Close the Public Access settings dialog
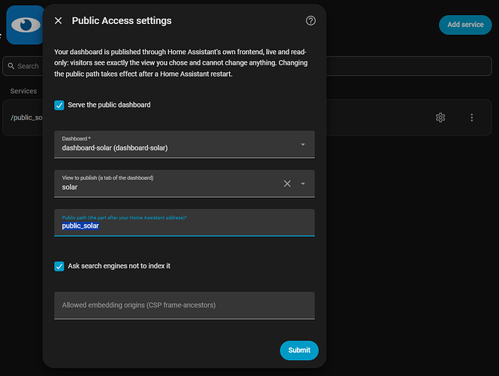 pos(58,21)
